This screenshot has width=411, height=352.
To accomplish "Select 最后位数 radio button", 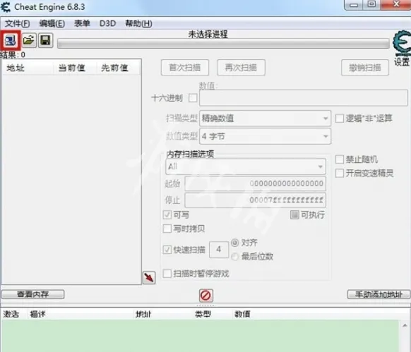I will (235, 256).
